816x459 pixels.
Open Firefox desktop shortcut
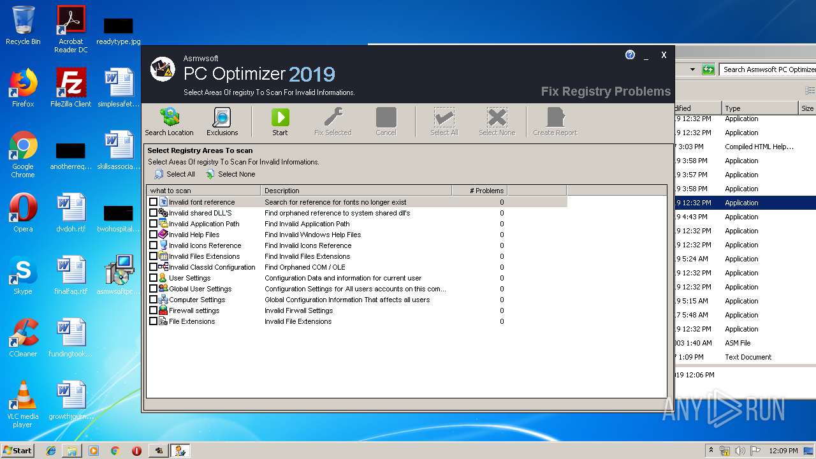(x=23, y=88)
